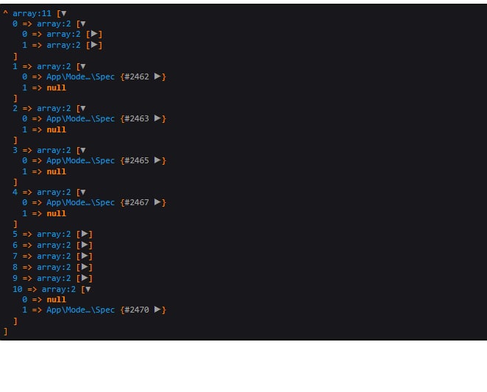Click the object id #2462
The height and width of the screenshot is (392, 487).
(x=137, y=76)
